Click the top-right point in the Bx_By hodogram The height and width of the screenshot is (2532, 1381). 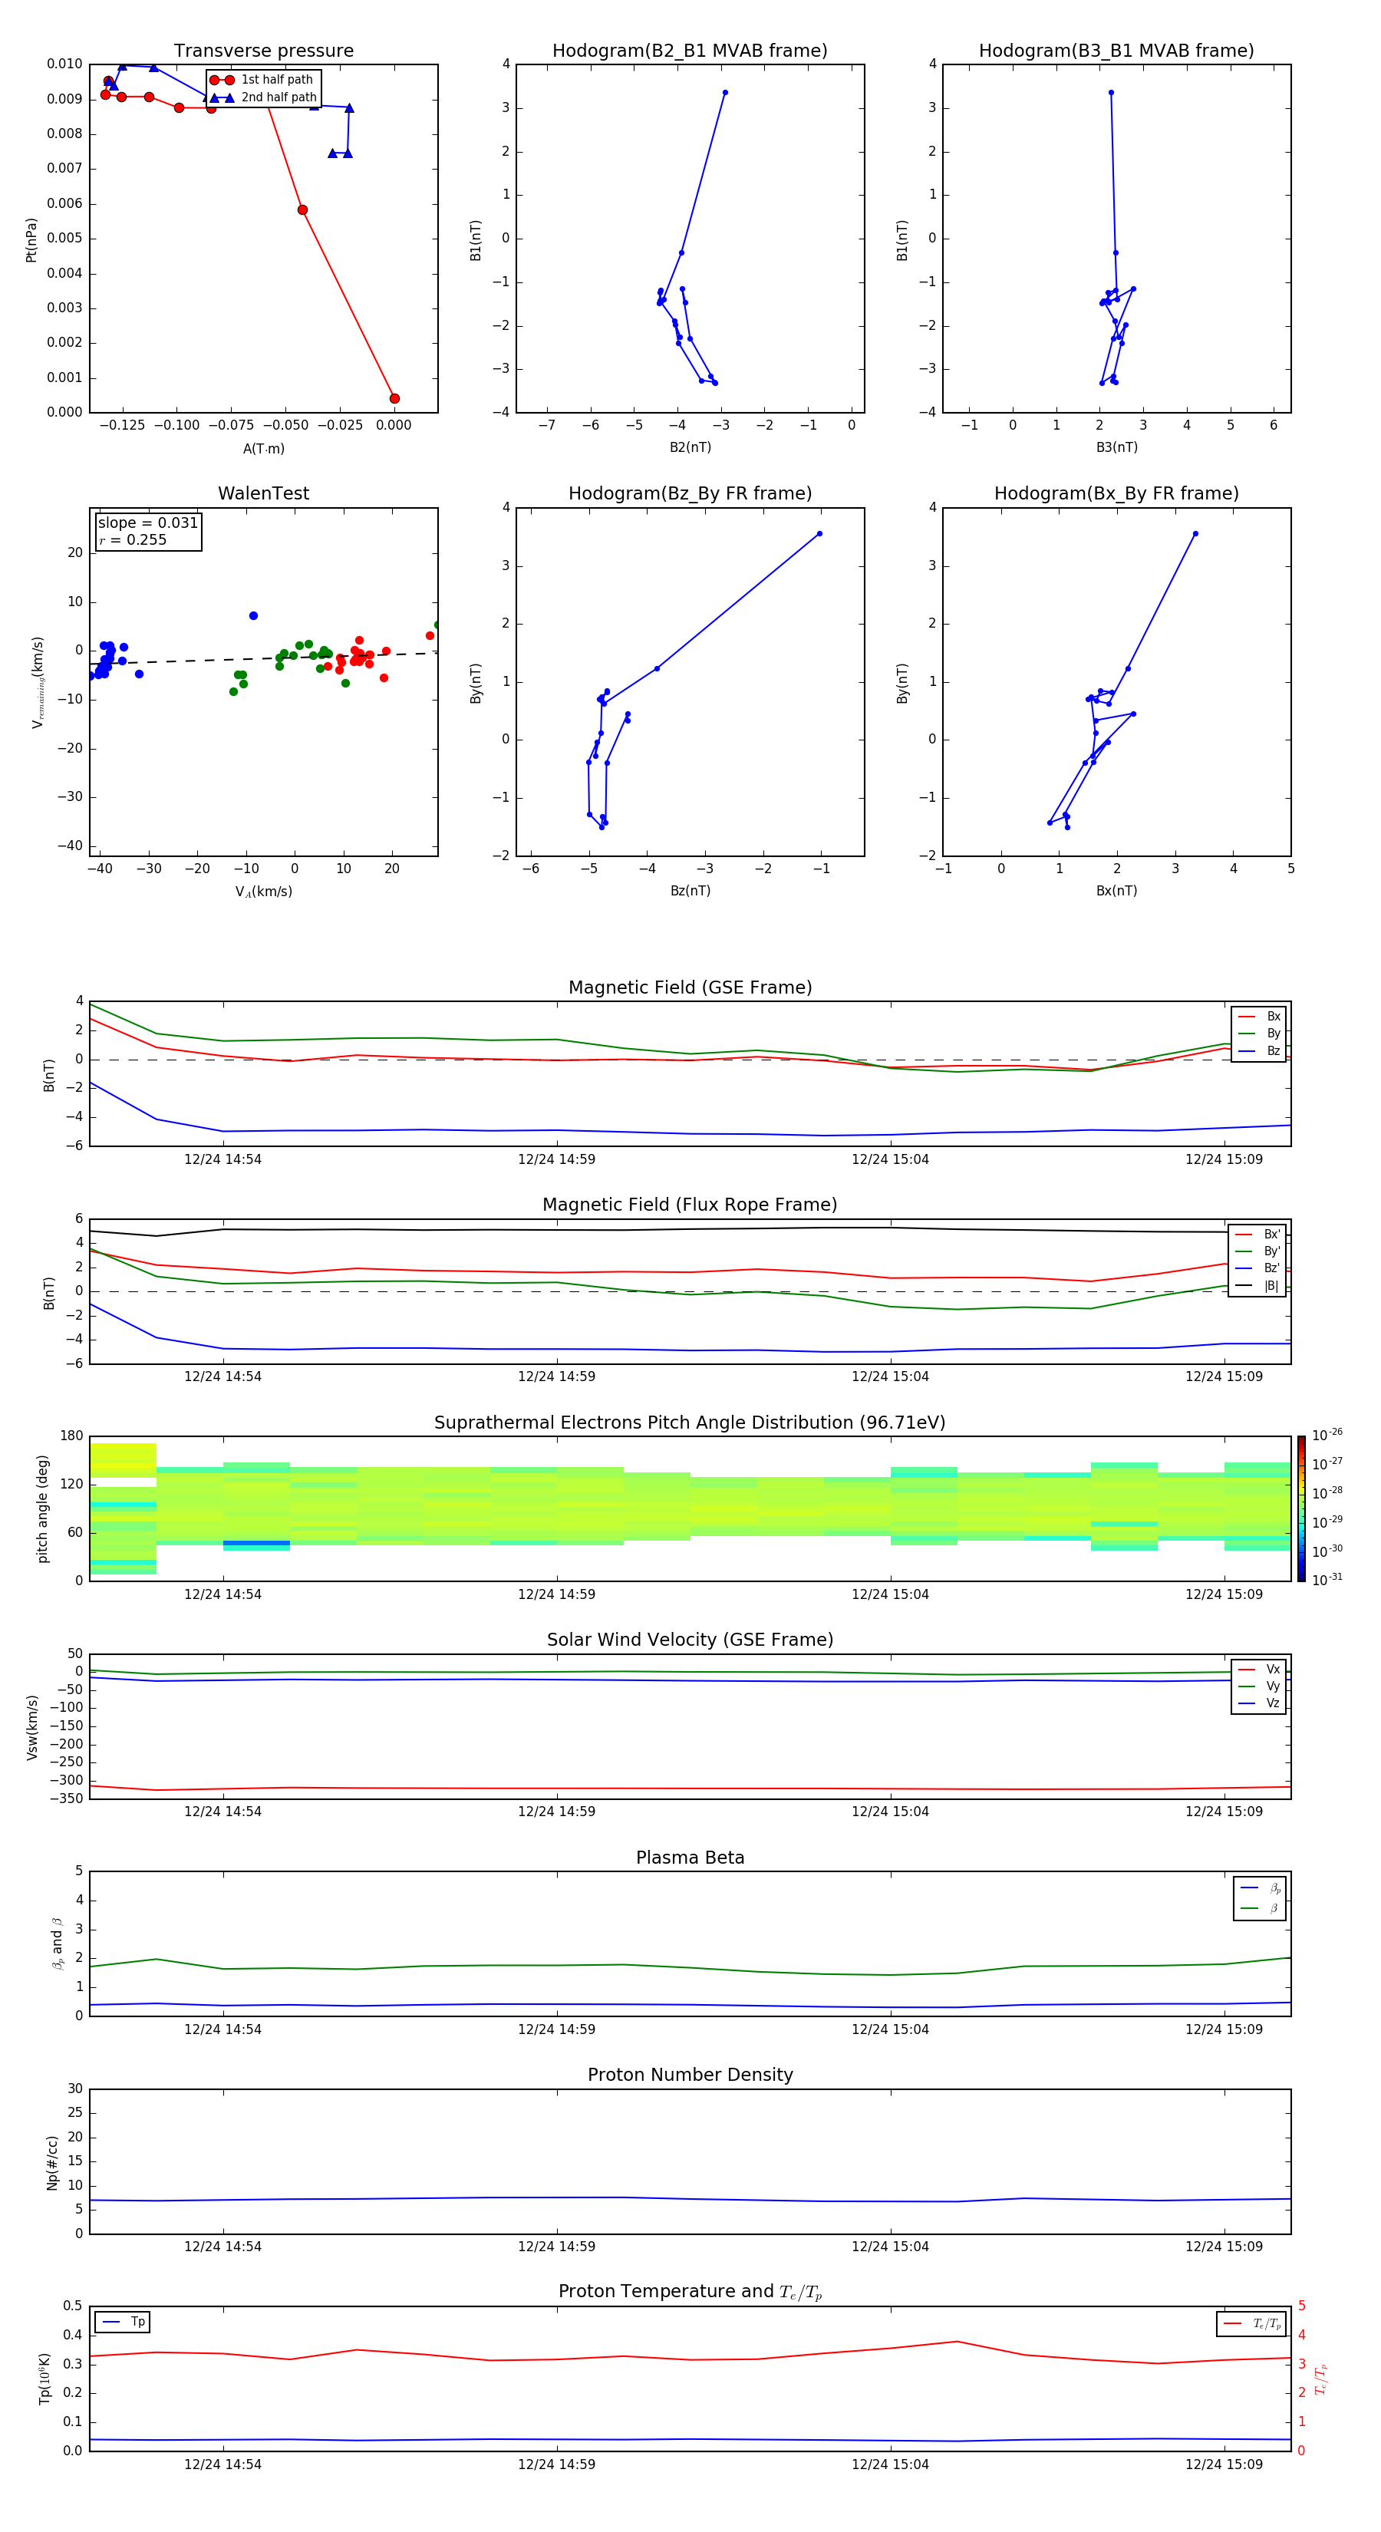point(1195,535)
